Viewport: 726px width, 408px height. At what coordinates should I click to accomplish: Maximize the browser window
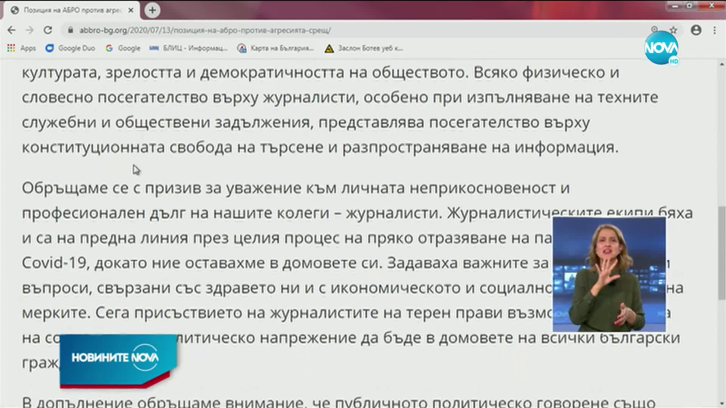tap(690, 6)
